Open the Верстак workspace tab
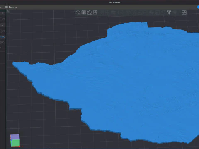Image resolution: width=199 pixels, height=149 pixels. [x=11, y=7]
